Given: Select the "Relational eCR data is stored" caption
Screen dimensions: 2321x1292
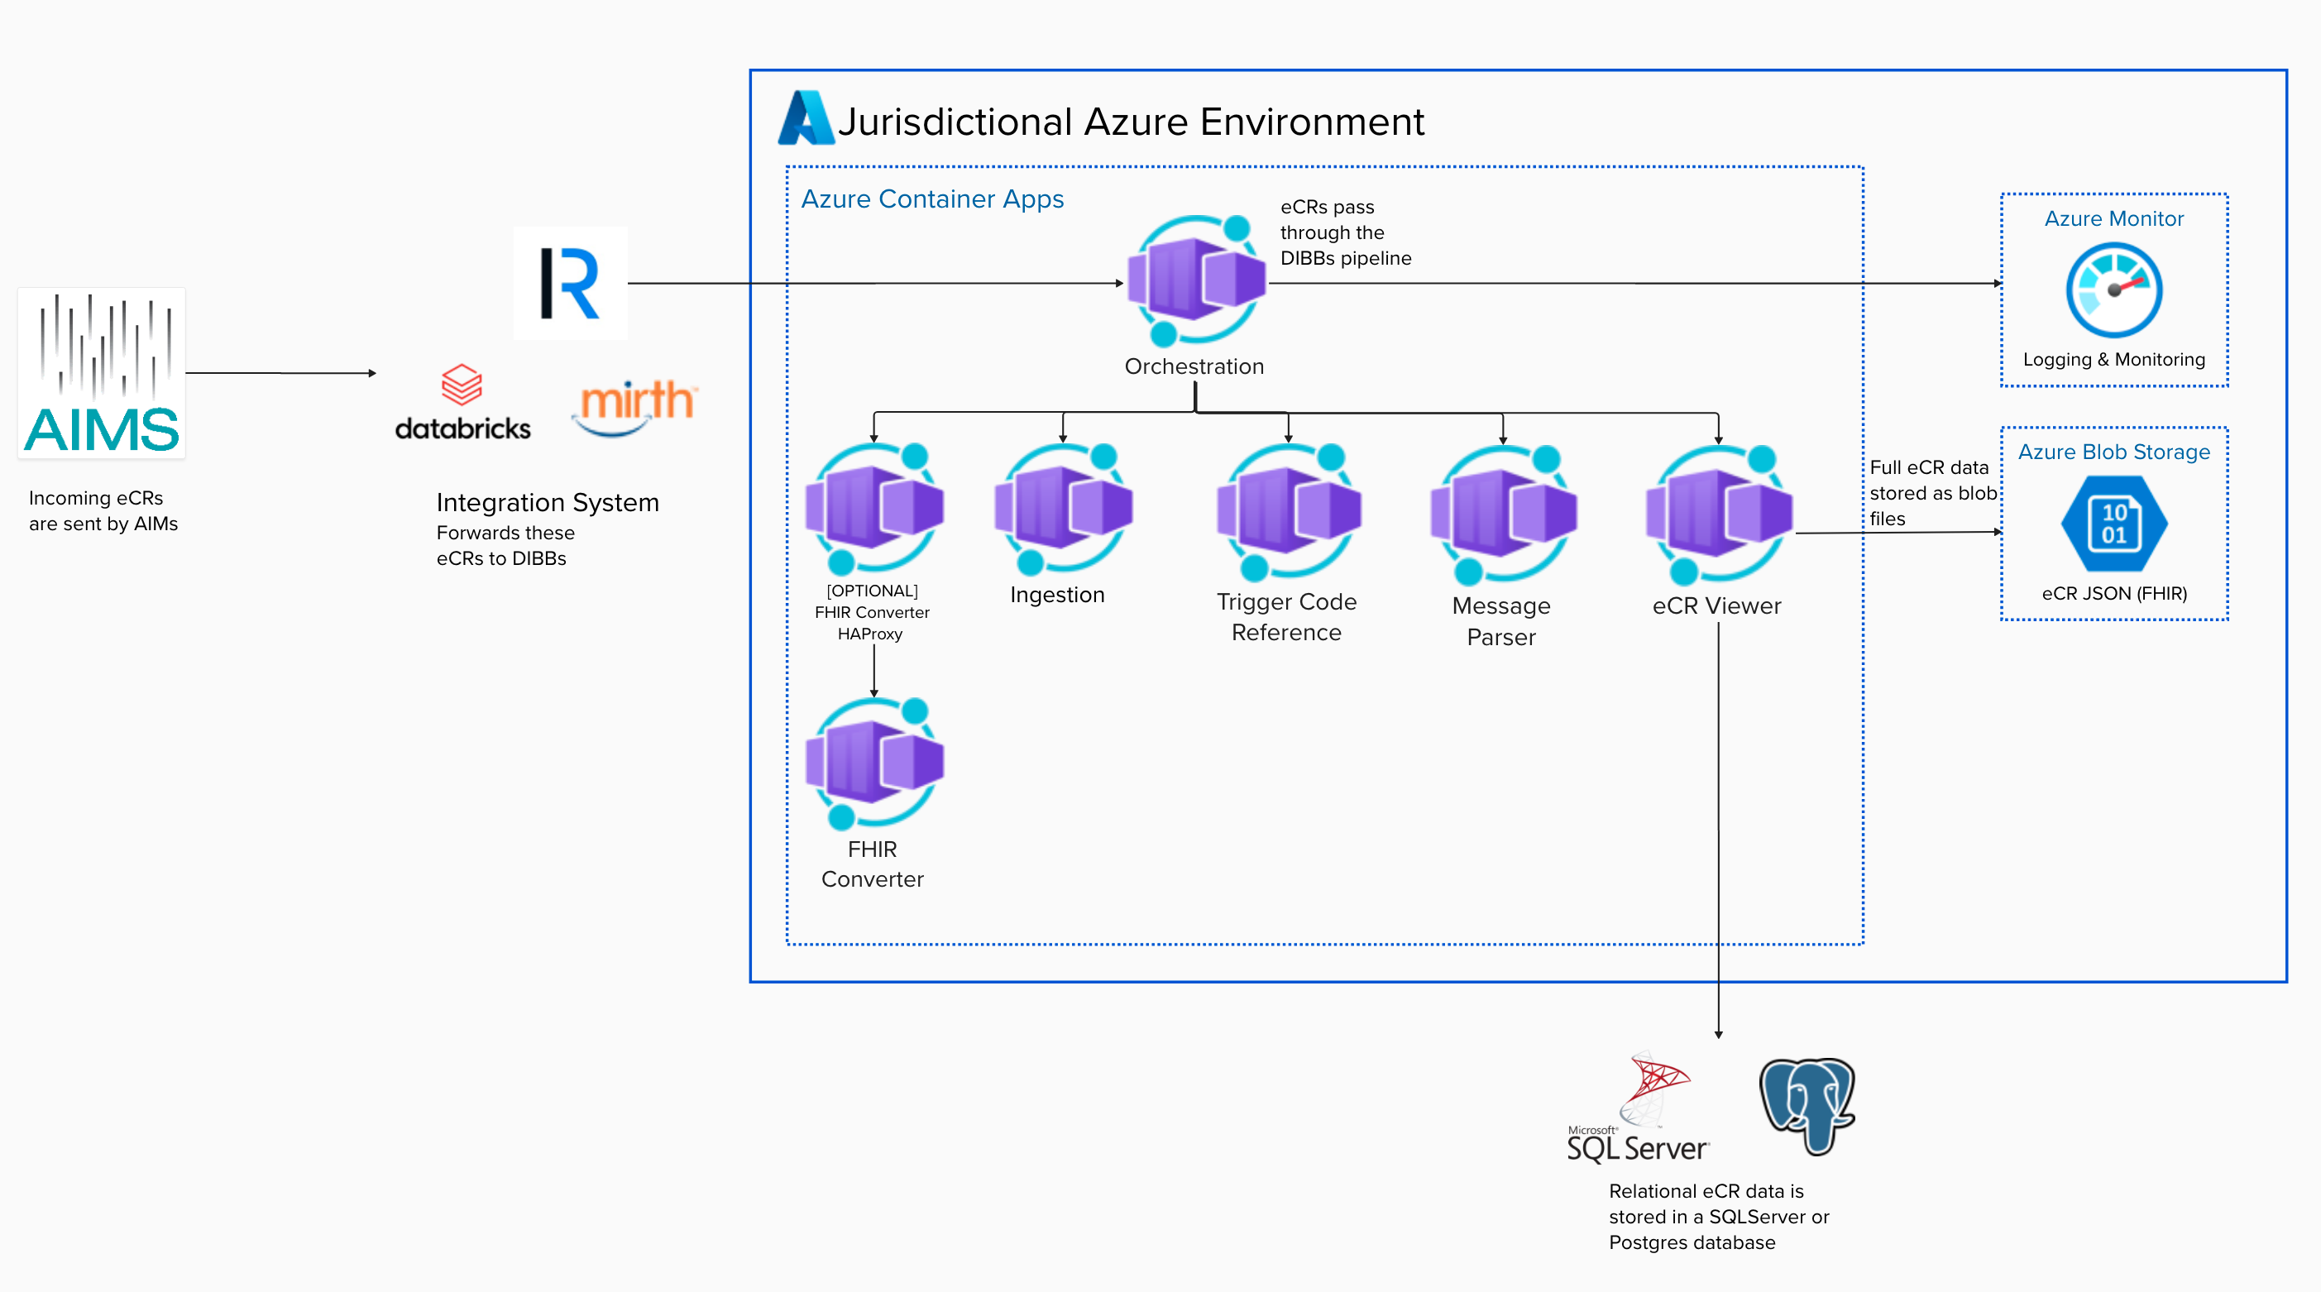Looking at the screenshot, I should 1718,1217.
